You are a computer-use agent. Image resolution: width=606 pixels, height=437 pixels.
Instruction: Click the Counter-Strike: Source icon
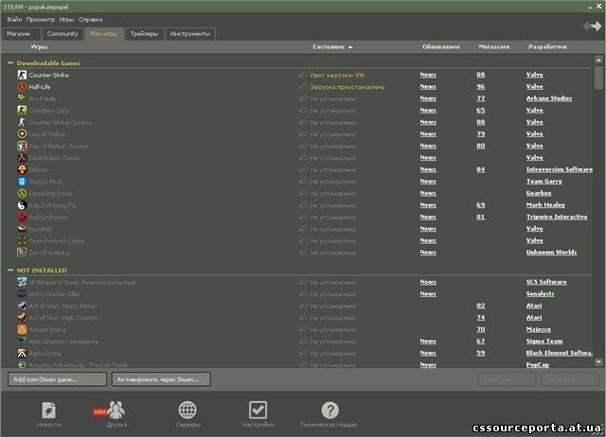click(22, 122)
